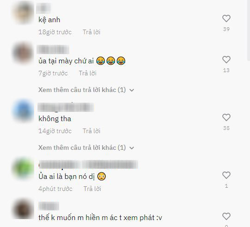Like the comment "thế k muốn m hiền"
This screenshot has width=250, height=227.
tap(226, 216)
